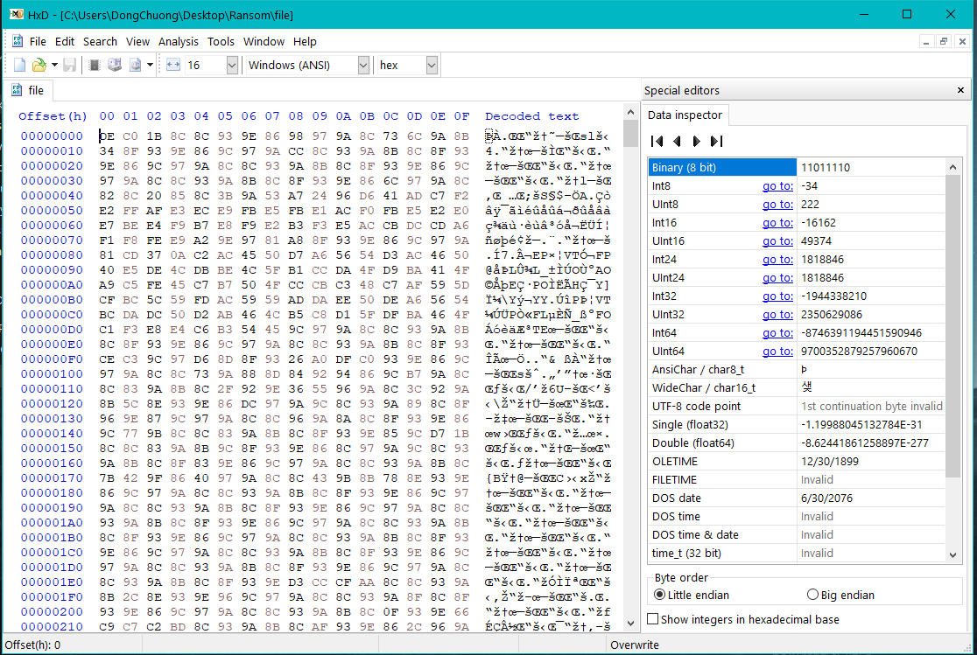Screen dimensions: 977x655
Task: Click the document system icon beside File menu
Action: pos(18,41)
